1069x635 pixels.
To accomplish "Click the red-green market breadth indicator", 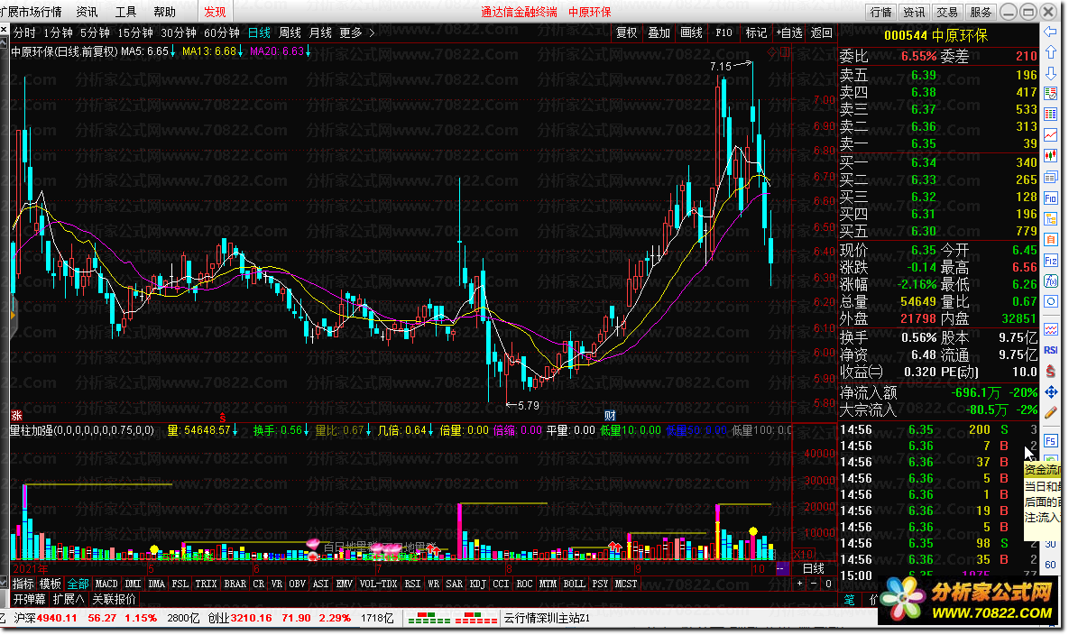I will point(451,618).
